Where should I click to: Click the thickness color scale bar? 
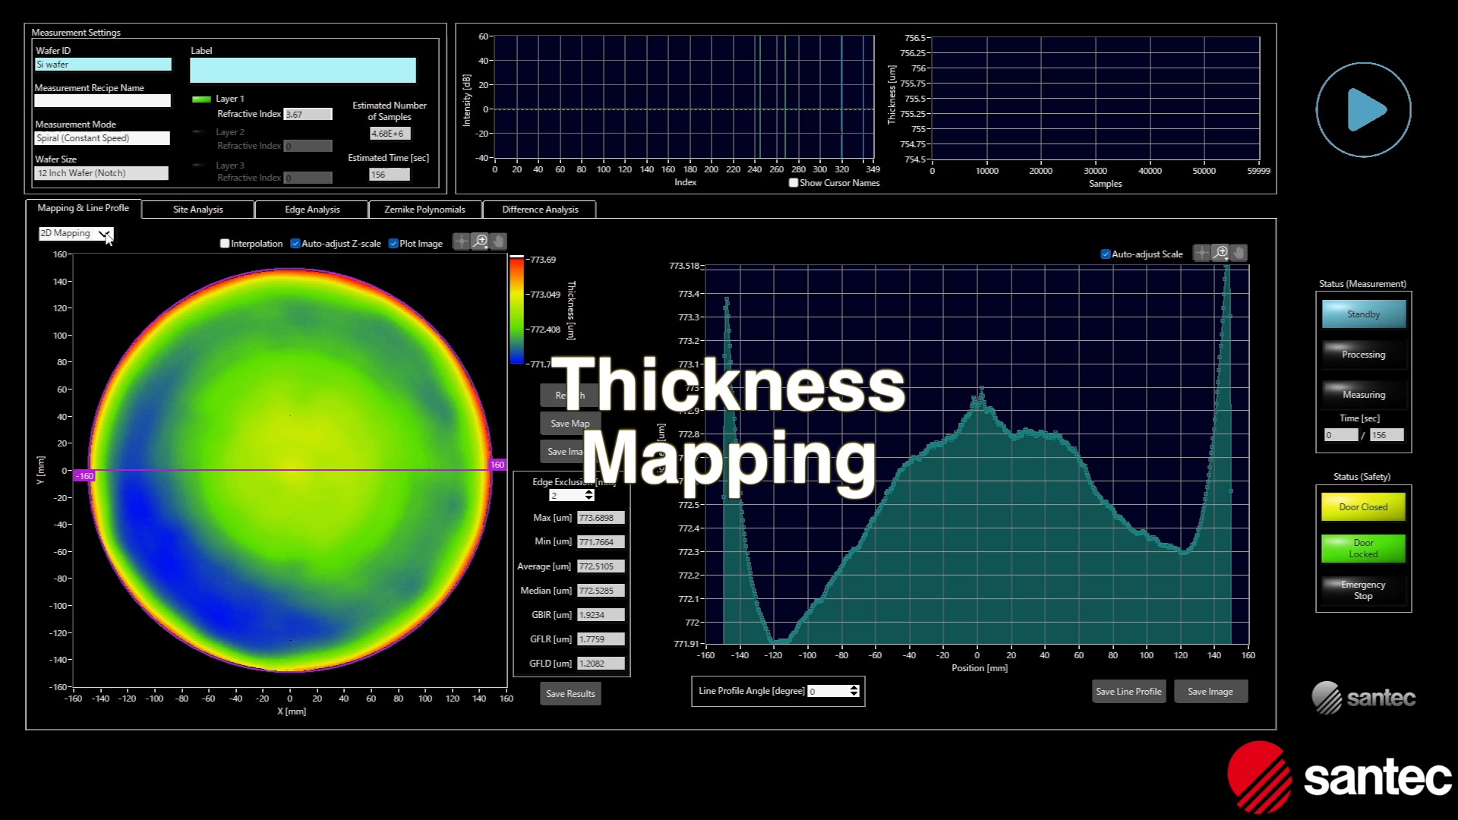pyautogui.click(x=516, y=311)
